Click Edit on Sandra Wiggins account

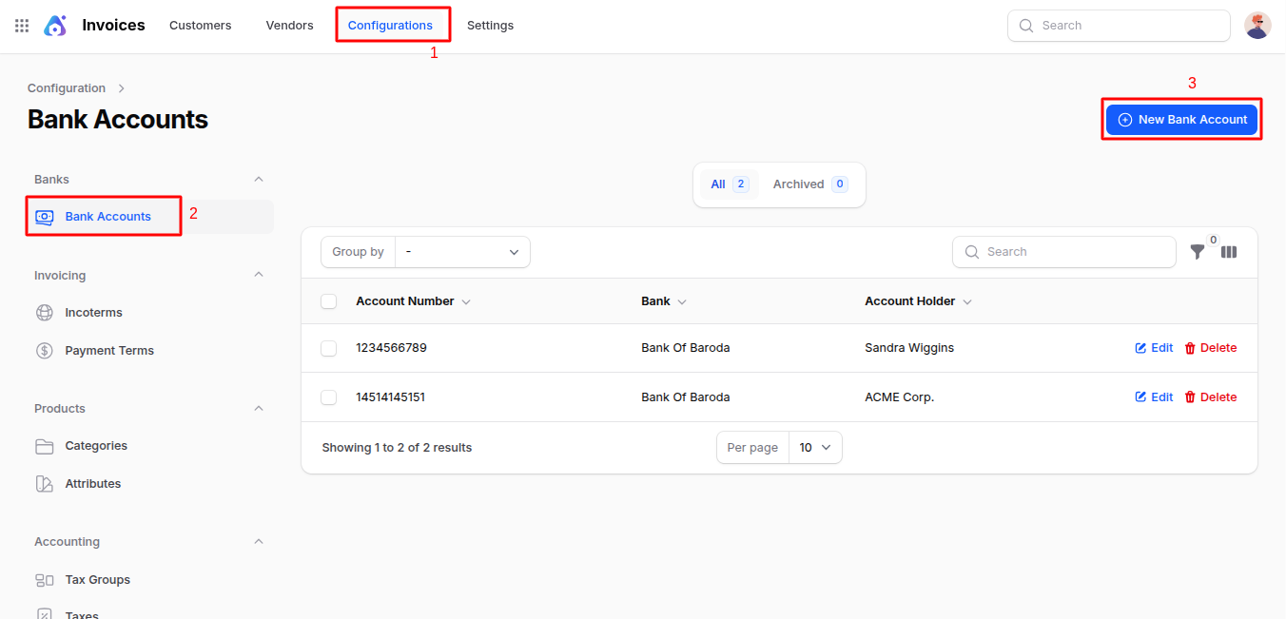pos(1153,347)
